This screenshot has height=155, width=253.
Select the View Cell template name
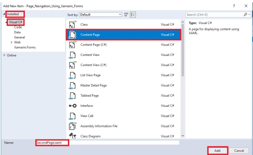click(x=87, y=116)
